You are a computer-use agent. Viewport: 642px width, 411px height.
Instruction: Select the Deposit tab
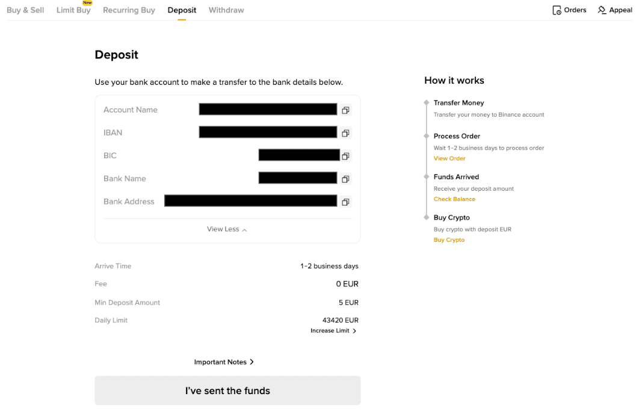tap(182, 10)
